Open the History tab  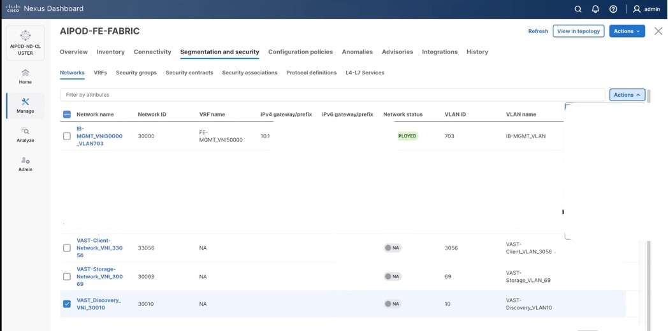pyautogui.click(x=477, y=52)
